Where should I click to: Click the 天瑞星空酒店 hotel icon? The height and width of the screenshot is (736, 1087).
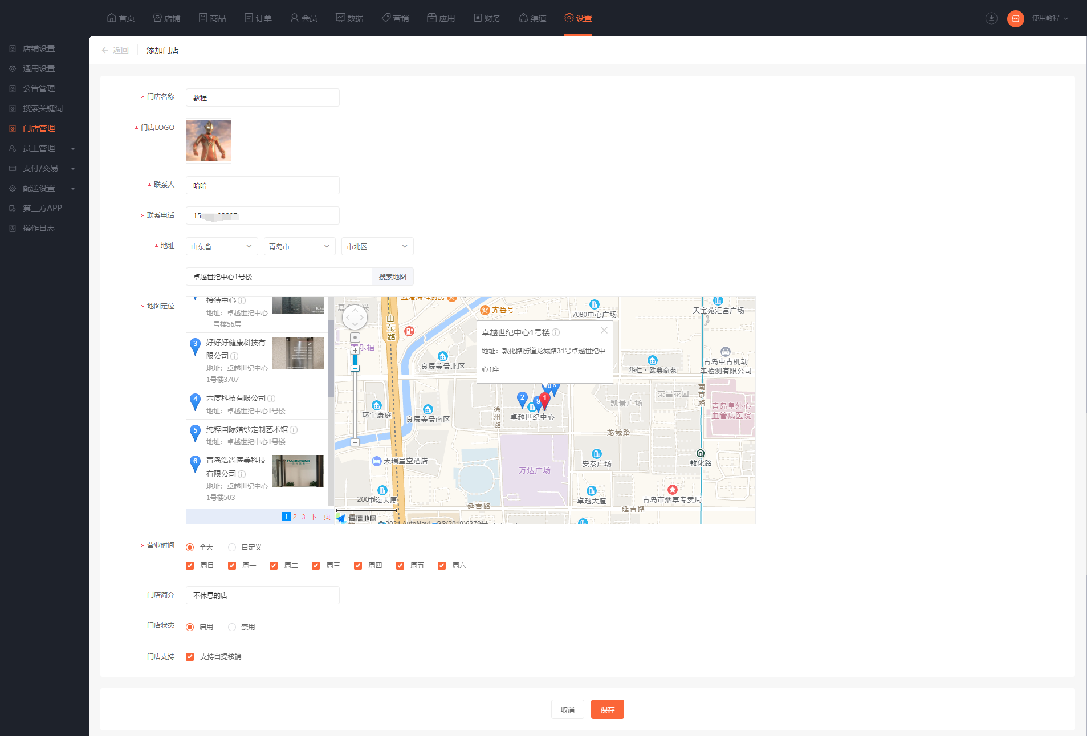click(x=376, y=461)
